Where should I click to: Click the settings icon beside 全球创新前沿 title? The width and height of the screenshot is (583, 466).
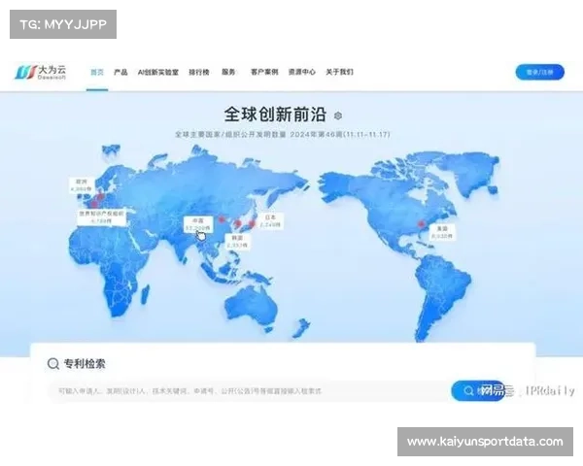click(x=338, y=114)
